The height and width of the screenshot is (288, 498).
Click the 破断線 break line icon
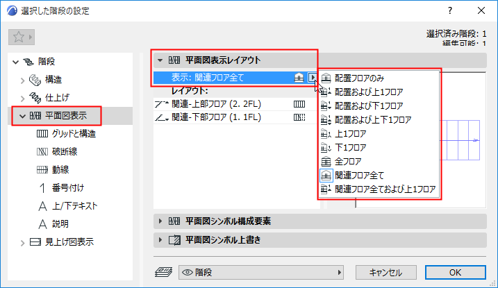42,151
